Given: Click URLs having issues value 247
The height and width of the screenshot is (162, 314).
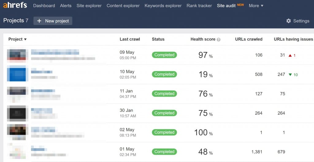Looking at the screenshot, I should pos(281,74).
